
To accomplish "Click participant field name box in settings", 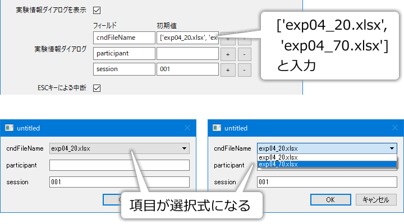I will tap(124, 54).
